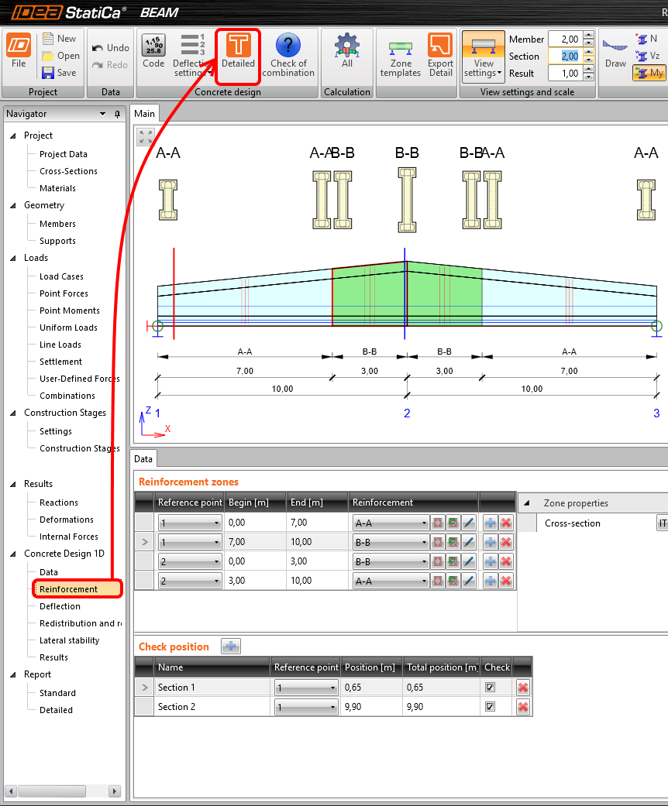
Task: Click the Undo button
Action: (x=110, y=48)
